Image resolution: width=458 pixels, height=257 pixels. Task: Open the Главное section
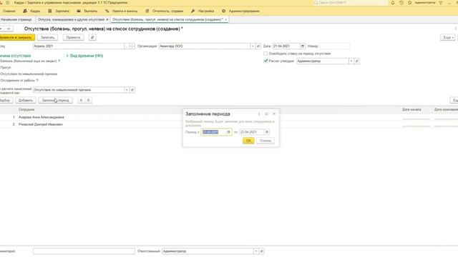coord(9,11)
